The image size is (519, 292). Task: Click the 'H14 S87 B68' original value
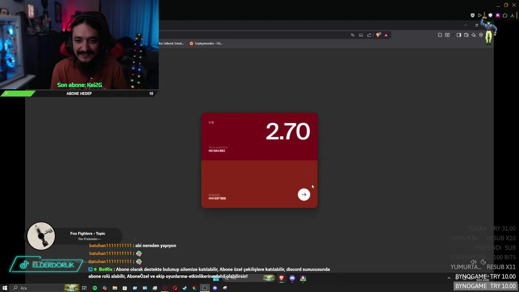tap(217, 198)
